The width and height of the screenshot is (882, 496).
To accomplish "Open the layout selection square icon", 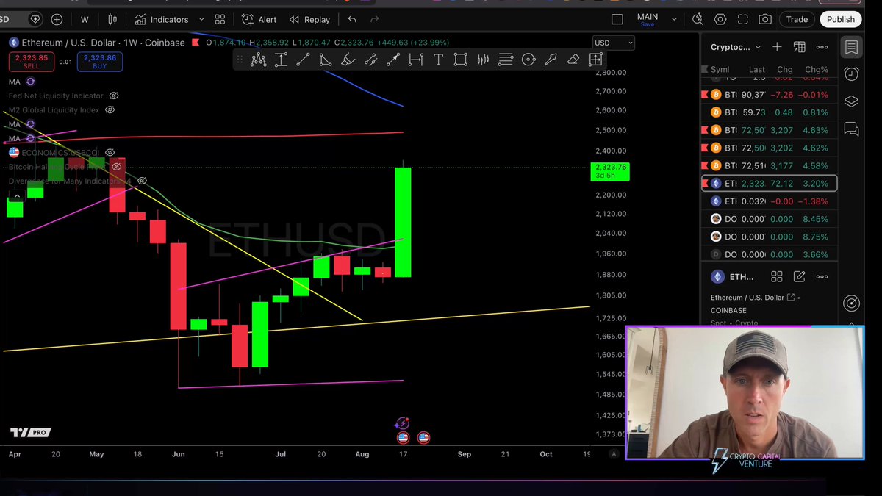I will tap(617, 20).
